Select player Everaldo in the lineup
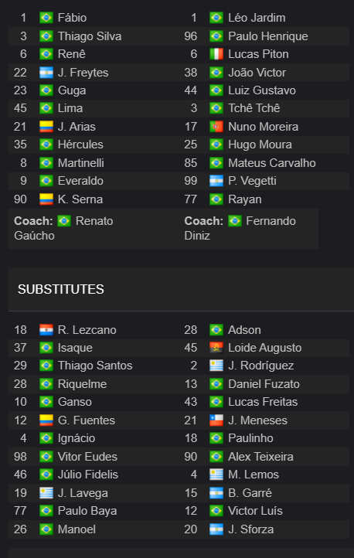The height and width of the screenshot is (558, 354). [80, 181]
